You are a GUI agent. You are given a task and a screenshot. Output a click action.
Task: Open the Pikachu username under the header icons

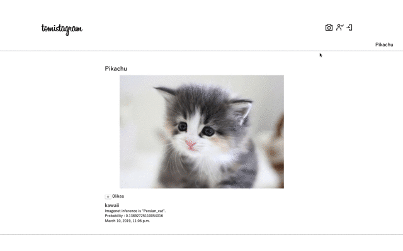pos(384,45)
